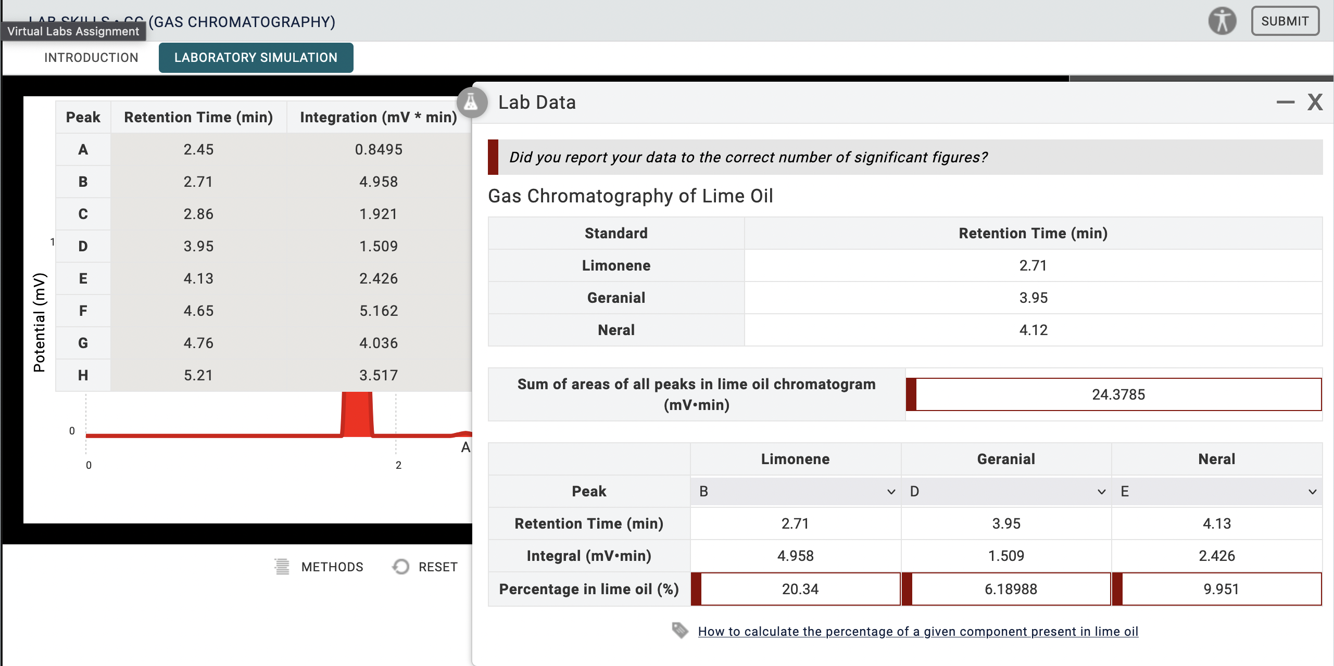Image resolution: width=1334 pixels, height=666 pixels.
Task: Click the tag icon beside help link
Action: (679, 631)
